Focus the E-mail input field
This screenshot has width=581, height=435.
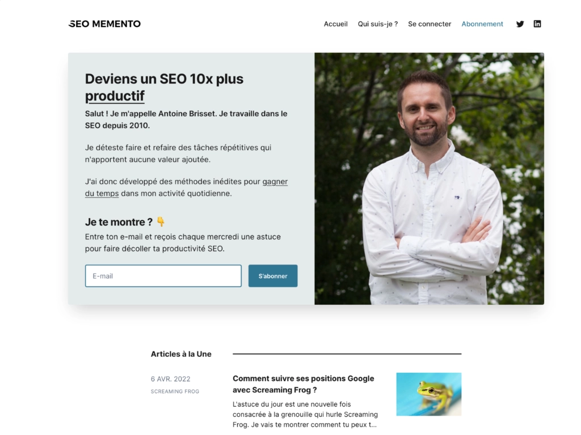tap(163, 276)
